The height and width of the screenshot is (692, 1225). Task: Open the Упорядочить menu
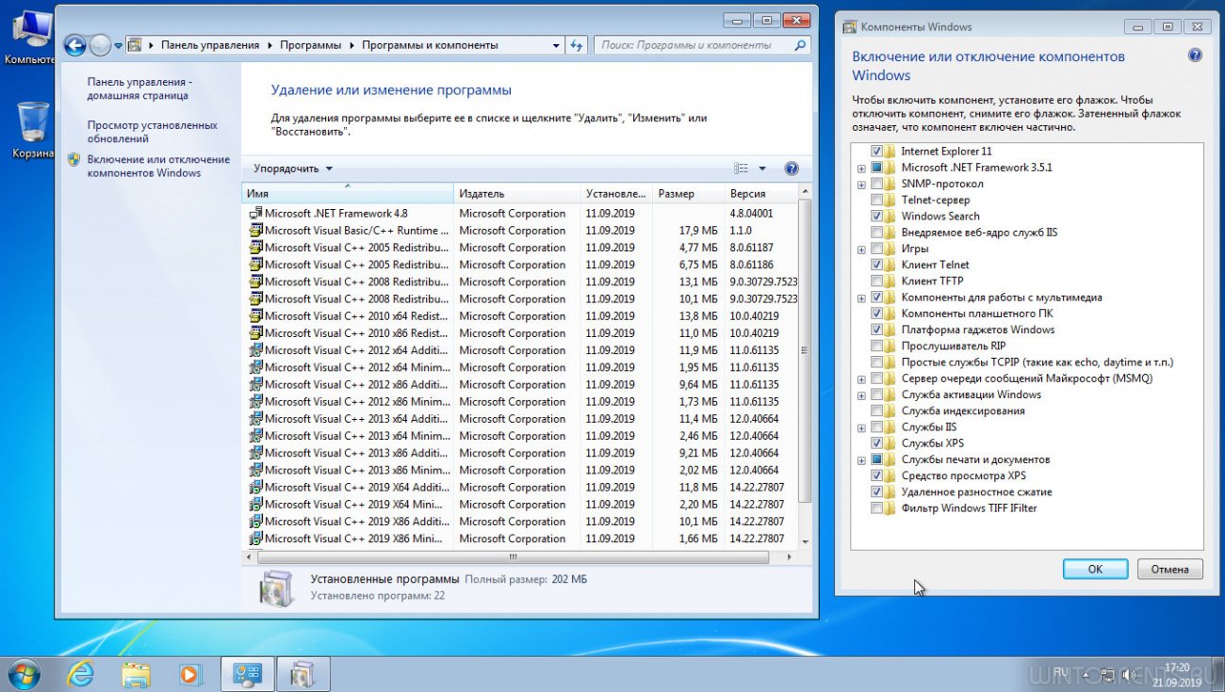(293, 169)
